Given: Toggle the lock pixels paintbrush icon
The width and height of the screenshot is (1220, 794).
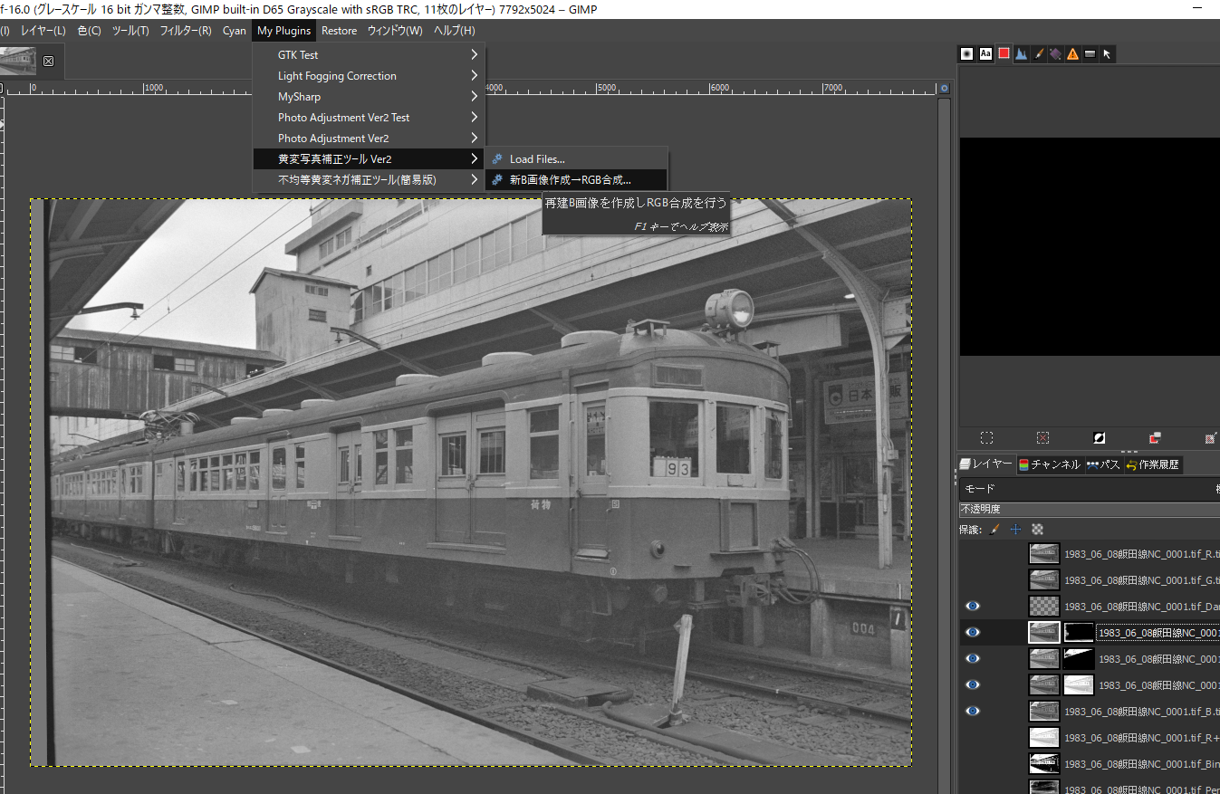Looking at the screenshot, I should [x=994, y=529].
